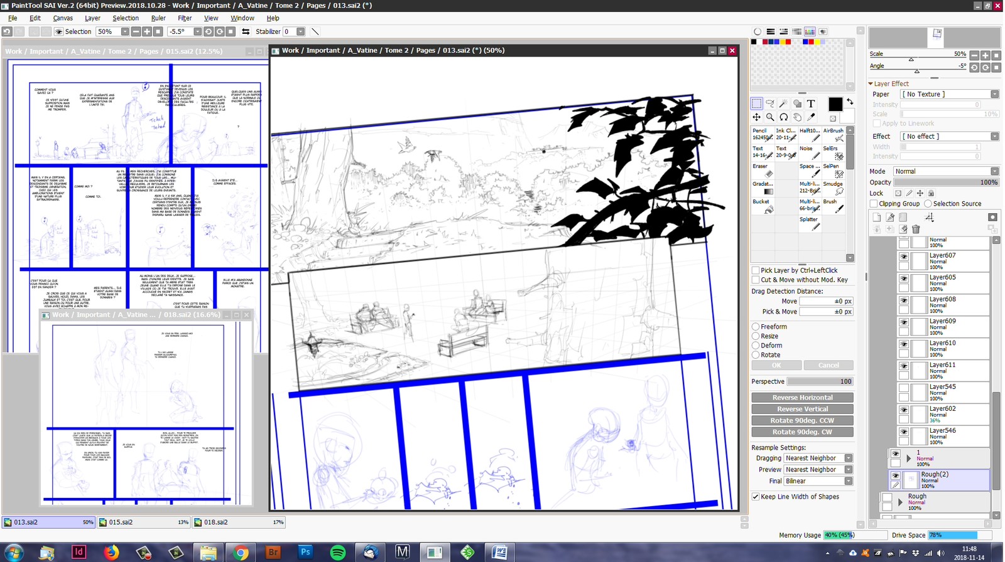This screenshot has width=1005, height=562.
Task: Hide Layer602 using its eye icon
Action: tap(904, 410)
